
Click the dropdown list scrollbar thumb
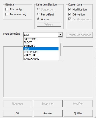tap(61, 50)
